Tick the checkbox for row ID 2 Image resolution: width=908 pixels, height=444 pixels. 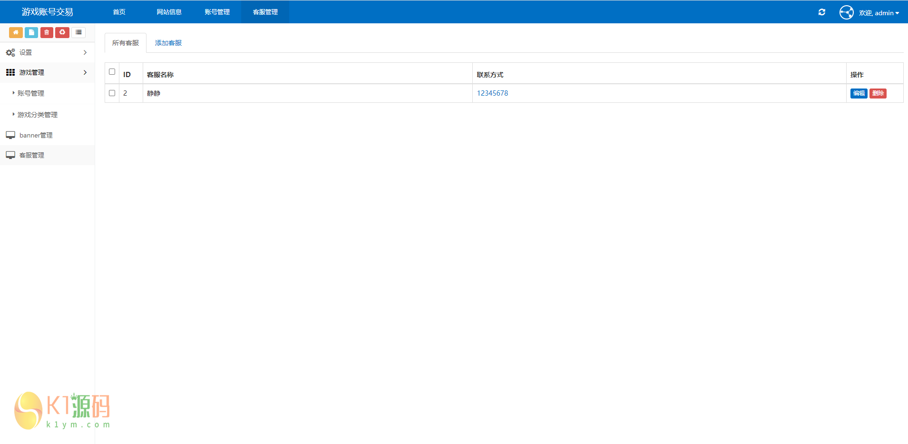point(112,93)
